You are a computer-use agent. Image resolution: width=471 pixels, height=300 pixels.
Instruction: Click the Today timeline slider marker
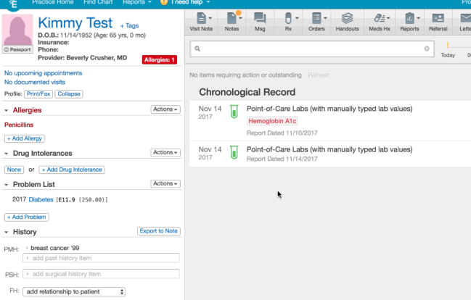coord(448,46)
